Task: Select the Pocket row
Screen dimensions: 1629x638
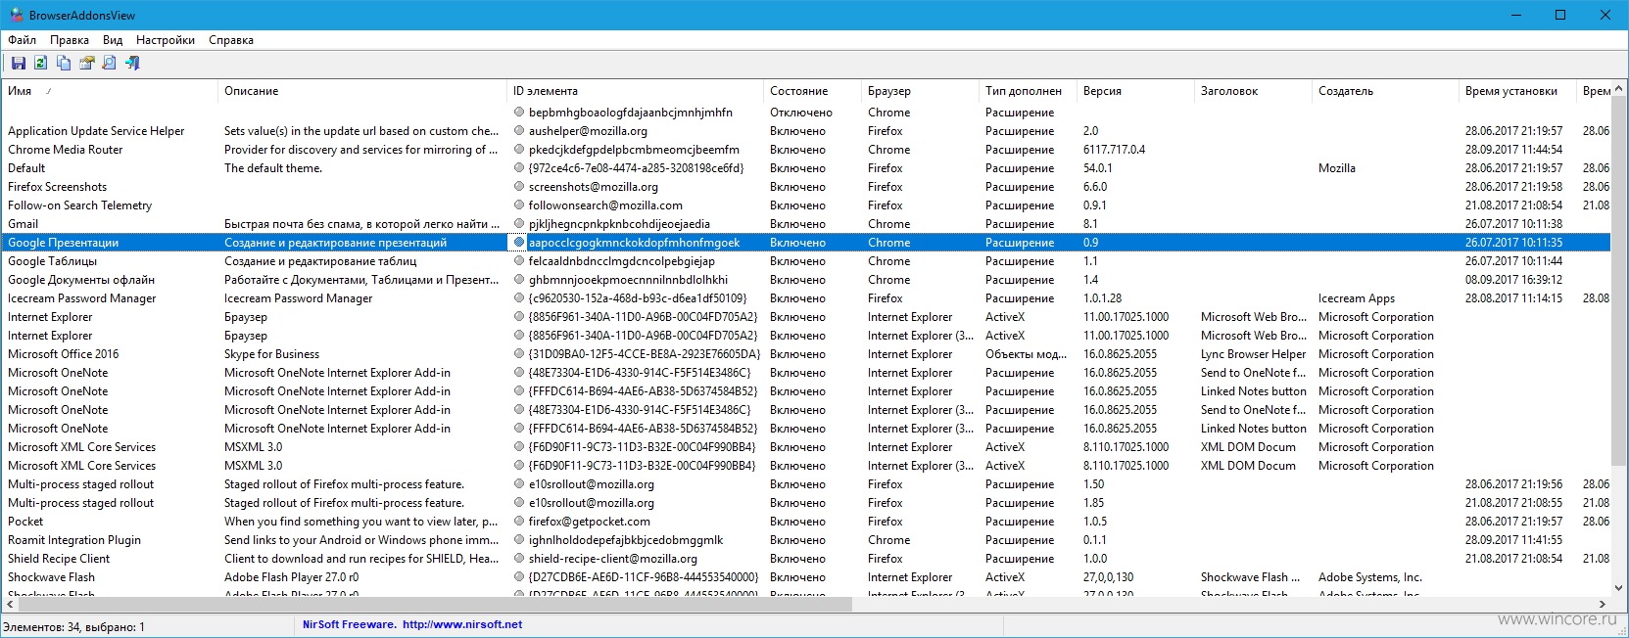Action: coord(806,522)
